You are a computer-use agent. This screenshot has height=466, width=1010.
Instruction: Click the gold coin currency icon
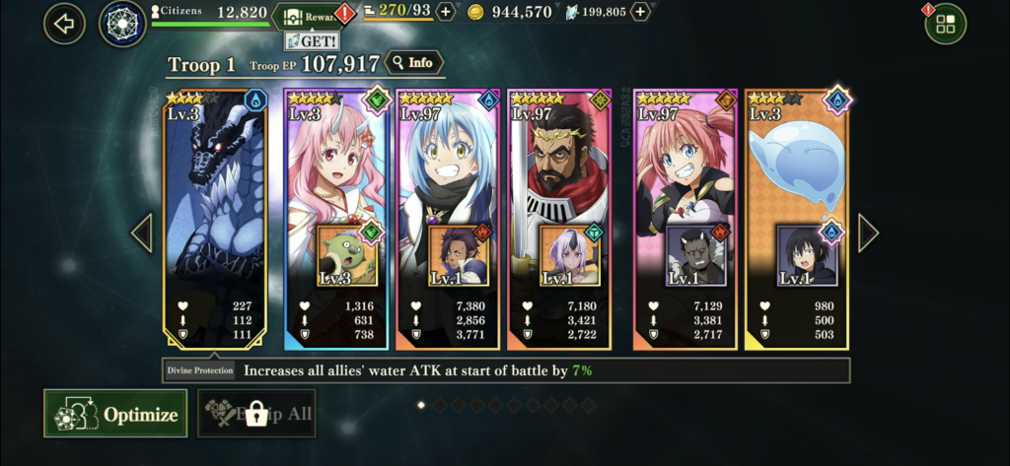[x=475, y=12]
